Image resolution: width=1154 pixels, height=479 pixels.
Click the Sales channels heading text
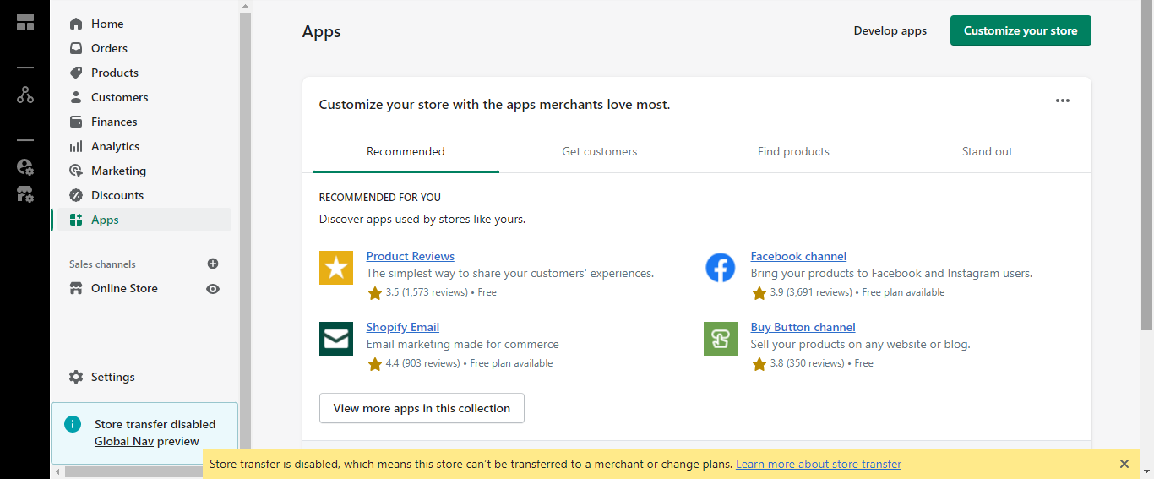[x=102, y=264]
